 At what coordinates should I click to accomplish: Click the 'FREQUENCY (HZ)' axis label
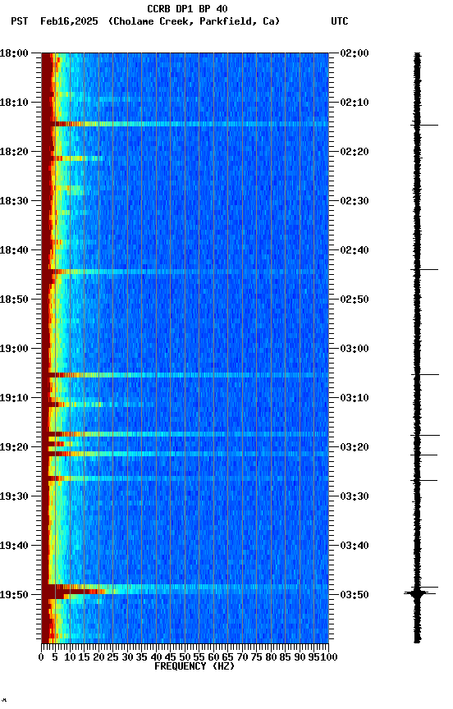click(x=194, y=666)
